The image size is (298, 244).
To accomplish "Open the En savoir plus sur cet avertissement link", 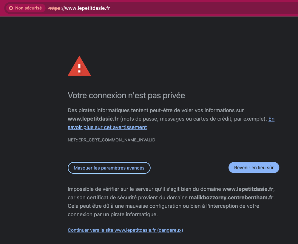I will [x=107, y=127].
